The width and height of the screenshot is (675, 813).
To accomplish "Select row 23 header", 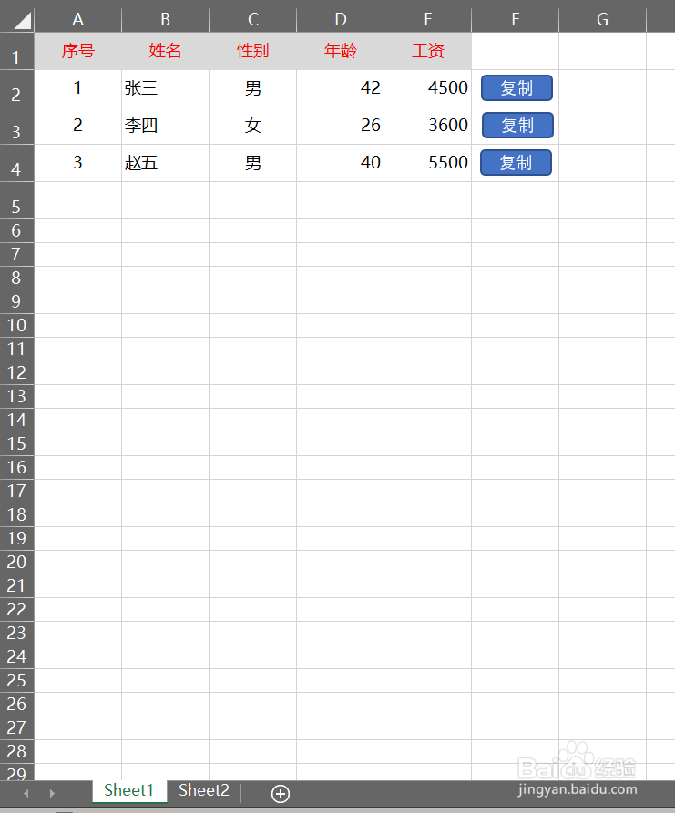I will [16, 633].
